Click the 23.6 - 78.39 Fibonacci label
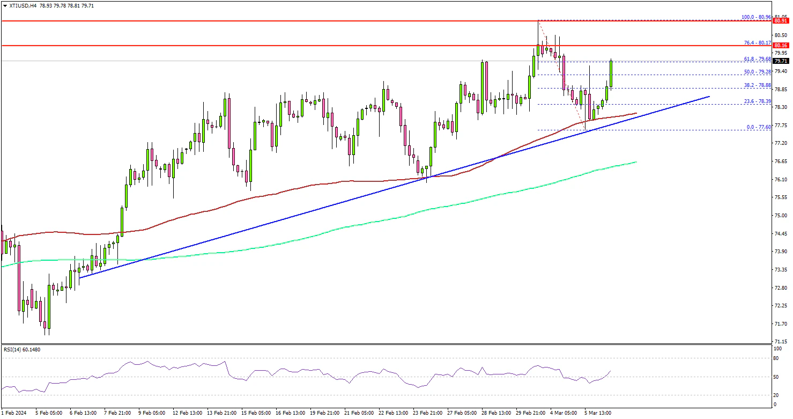793x419 pixels. (757, 101)
